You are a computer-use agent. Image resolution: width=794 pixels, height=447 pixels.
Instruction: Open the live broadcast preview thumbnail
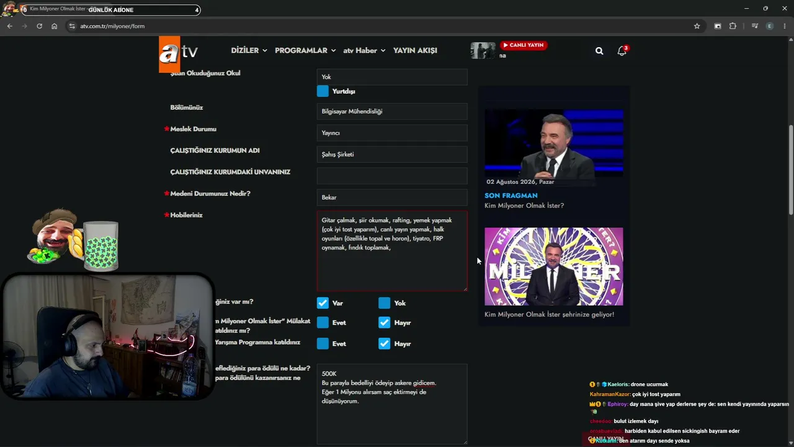pyautogui.click(x=483, y=50)
